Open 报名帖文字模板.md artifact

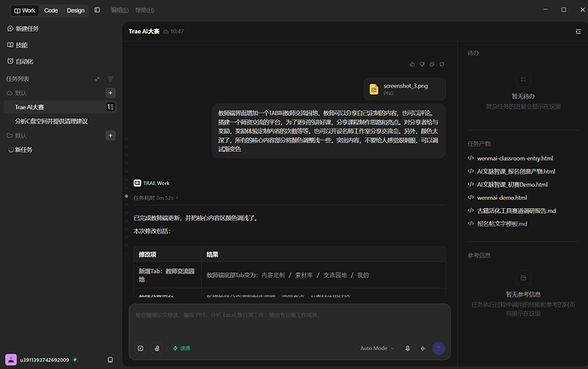click(498, 224)
